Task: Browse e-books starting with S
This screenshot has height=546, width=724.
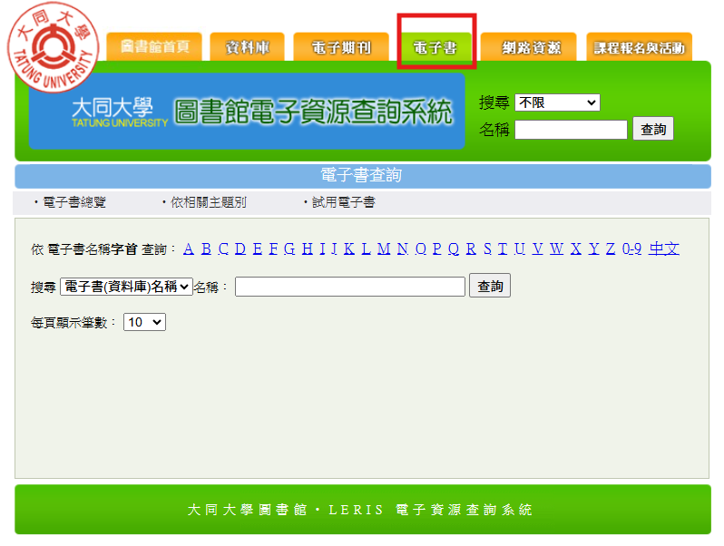Action: point(487,249)
